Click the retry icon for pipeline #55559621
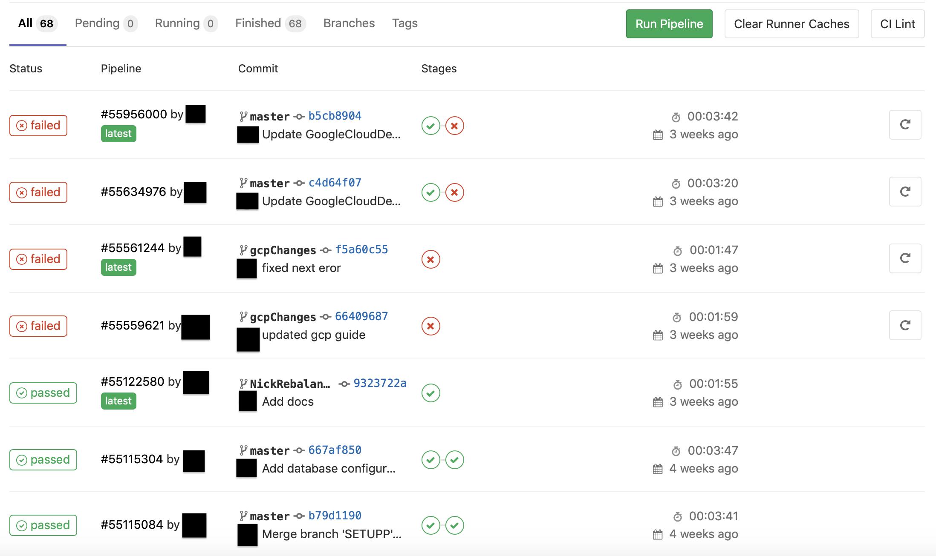Viewport: 936px width, 556px height. (905, 325)
